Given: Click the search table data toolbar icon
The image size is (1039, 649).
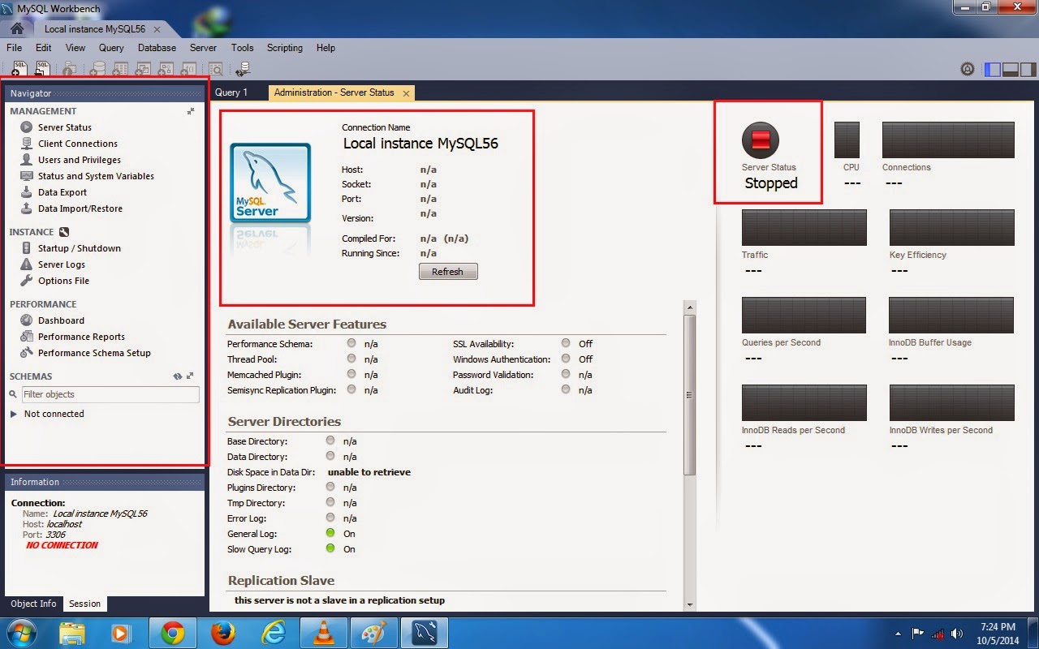Looking at the screenshot, I should [x=216, y=70].
